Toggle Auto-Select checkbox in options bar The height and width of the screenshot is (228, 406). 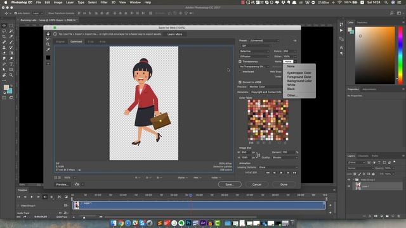pos(15,13)
